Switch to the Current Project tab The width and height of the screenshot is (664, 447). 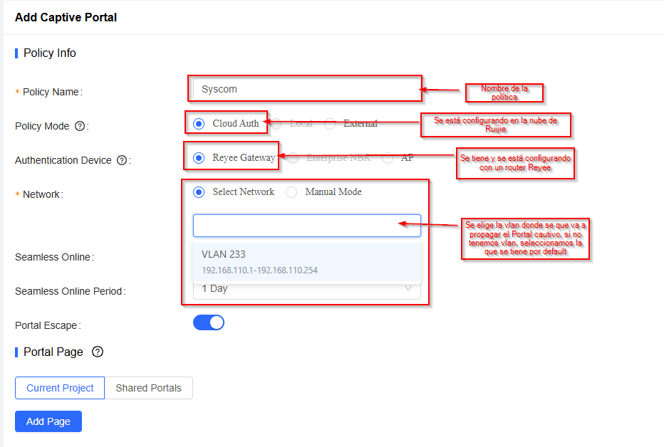click(x=60, y=388)
